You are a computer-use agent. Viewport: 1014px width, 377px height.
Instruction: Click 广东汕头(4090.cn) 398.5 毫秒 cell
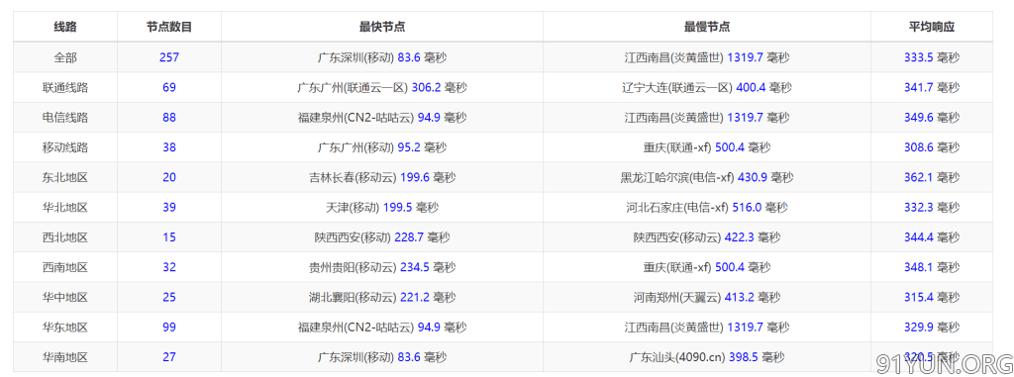[x=707, y=357]
